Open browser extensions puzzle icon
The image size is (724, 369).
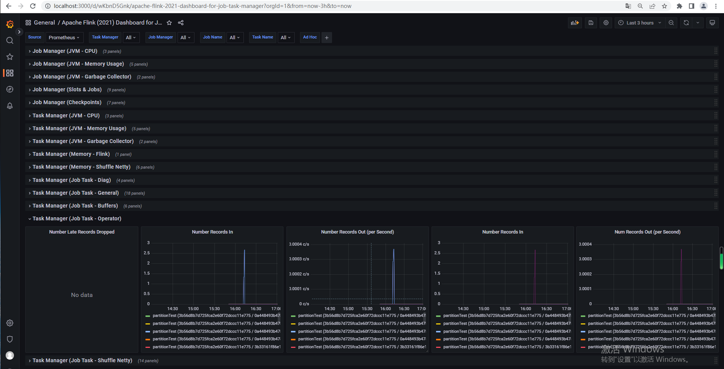click(680, 6)
